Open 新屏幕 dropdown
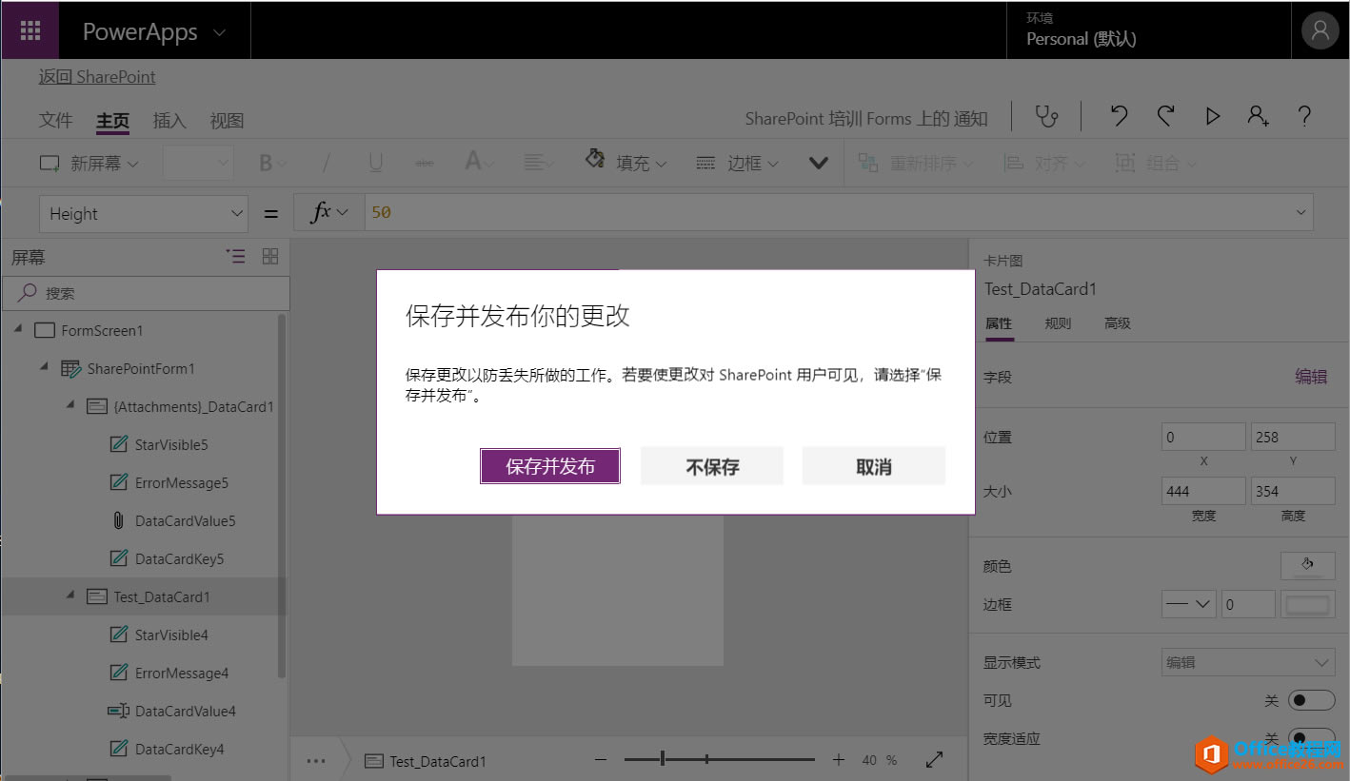1350x781 pixels. [89, 164]
